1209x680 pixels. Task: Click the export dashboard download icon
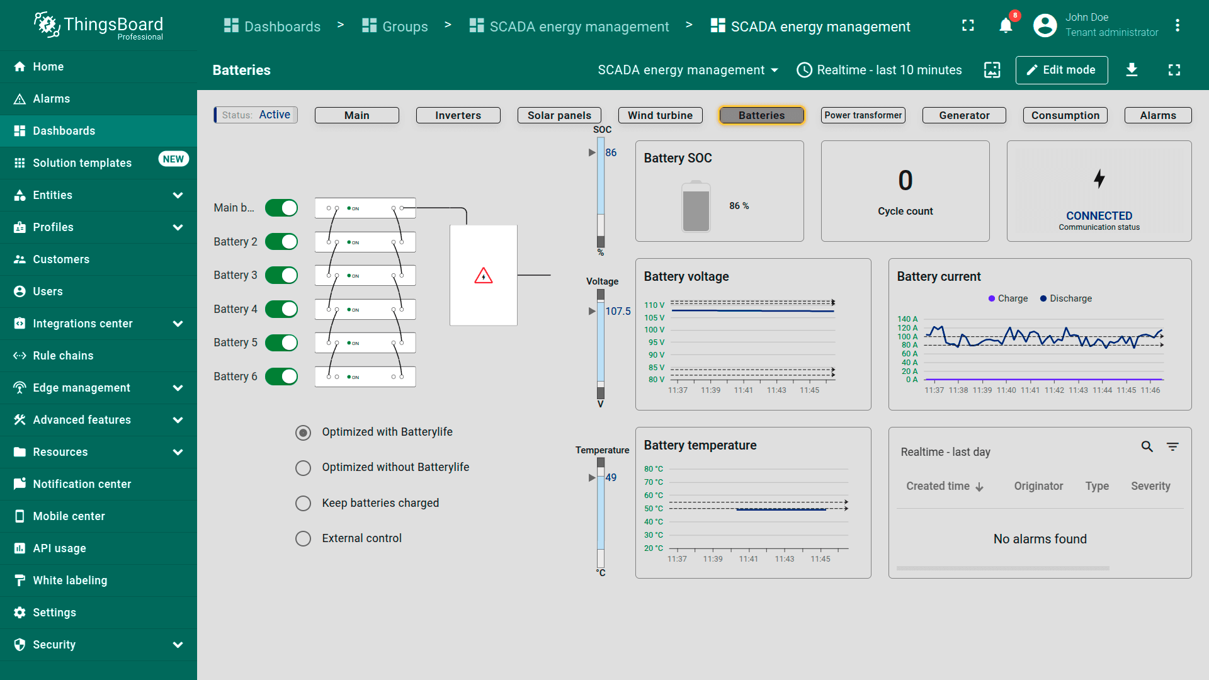[x=1132, y=70]
